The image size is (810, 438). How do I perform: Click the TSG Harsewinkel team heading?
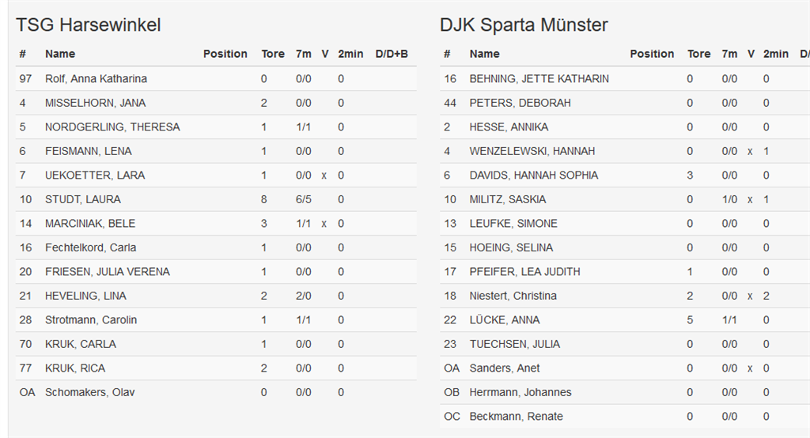click(x=89, y=25)
